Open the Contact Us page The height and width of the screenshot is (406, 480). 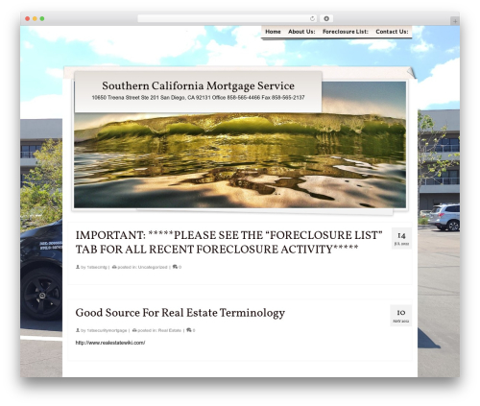(x=392, y=32)
